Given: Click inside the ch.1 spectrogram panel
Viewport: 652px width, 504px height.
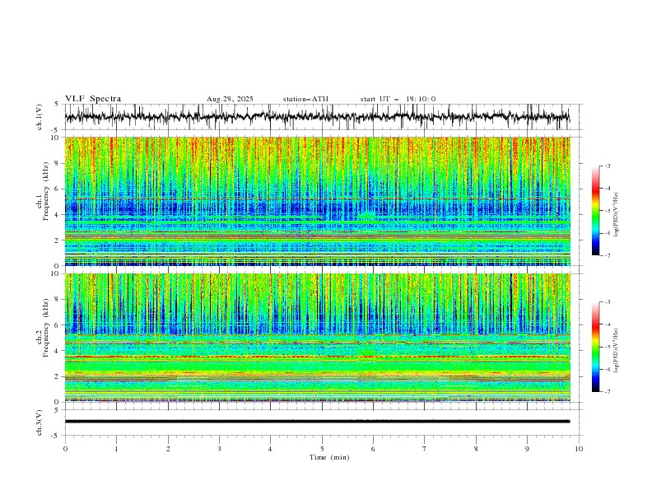Looking at the screenshot, I should (x=317, y=201).
